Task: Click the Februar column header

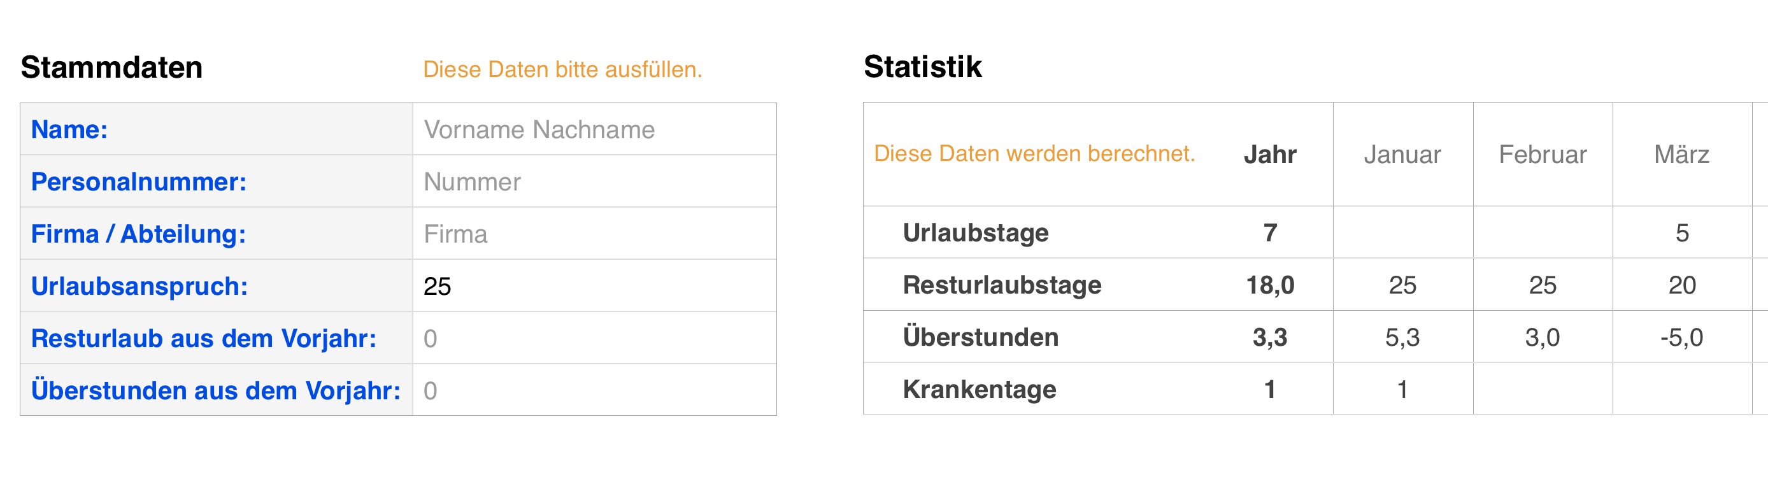Action: (x=1542, y=155)
